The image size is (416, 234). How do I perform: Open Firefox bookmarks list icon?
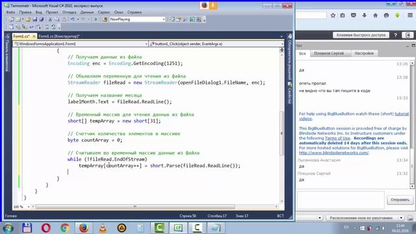[343, 16]
